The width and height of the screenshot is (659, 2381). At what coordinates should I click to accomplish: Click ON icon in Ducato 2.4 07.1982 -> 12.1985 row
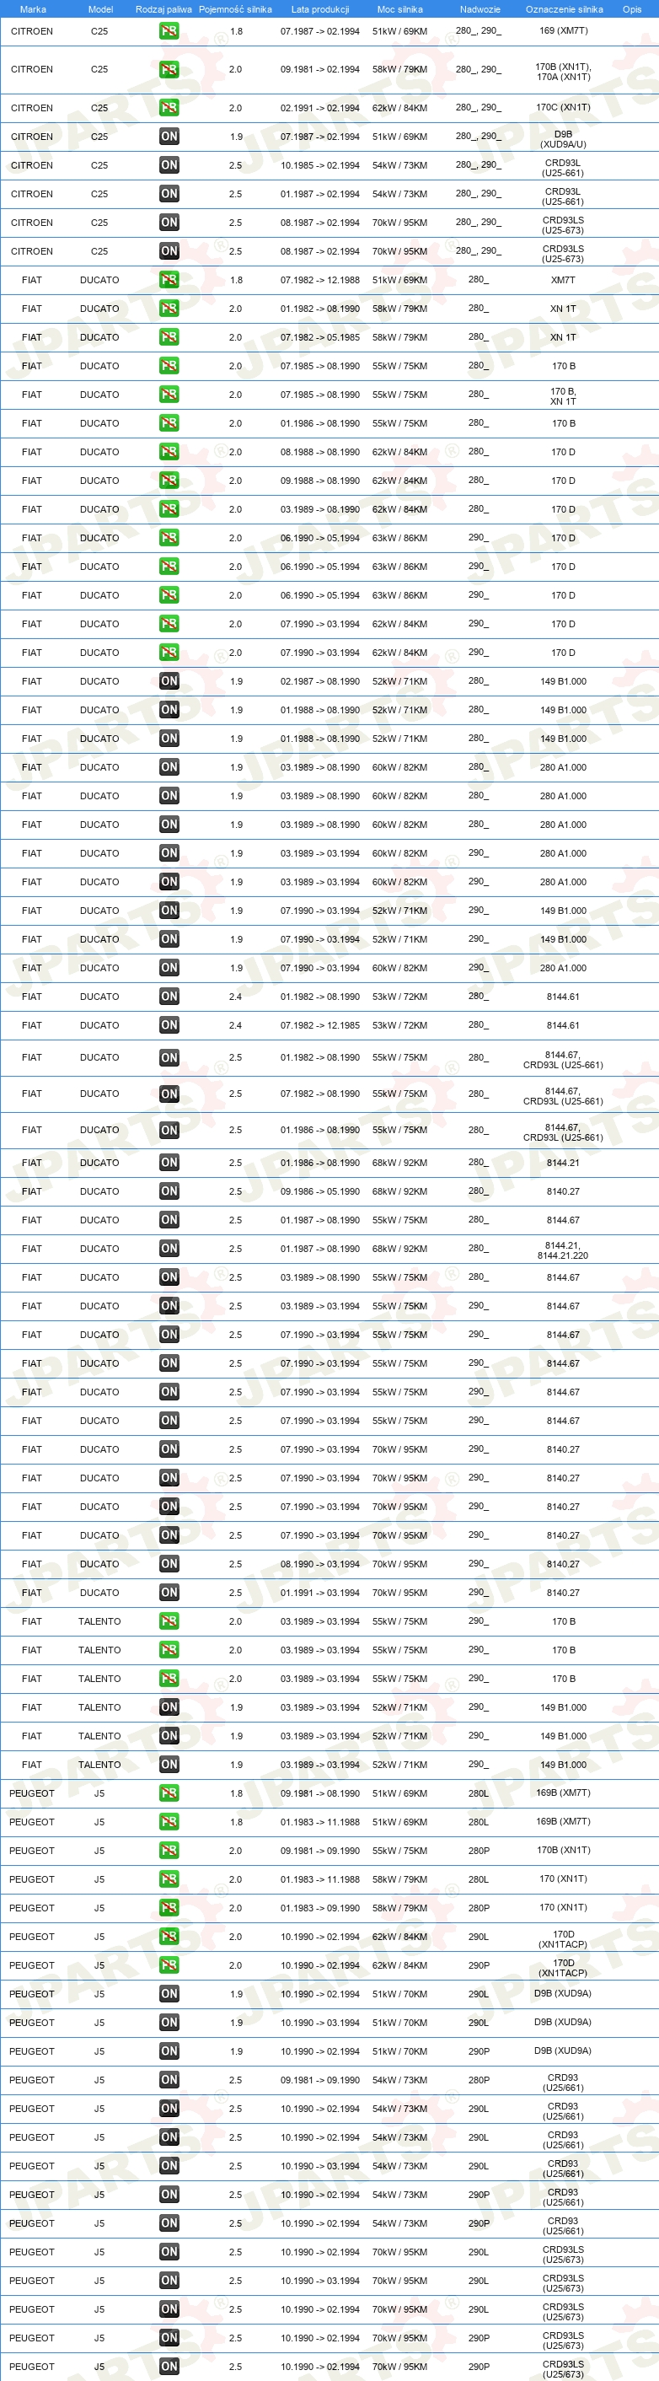(169, 1025)
